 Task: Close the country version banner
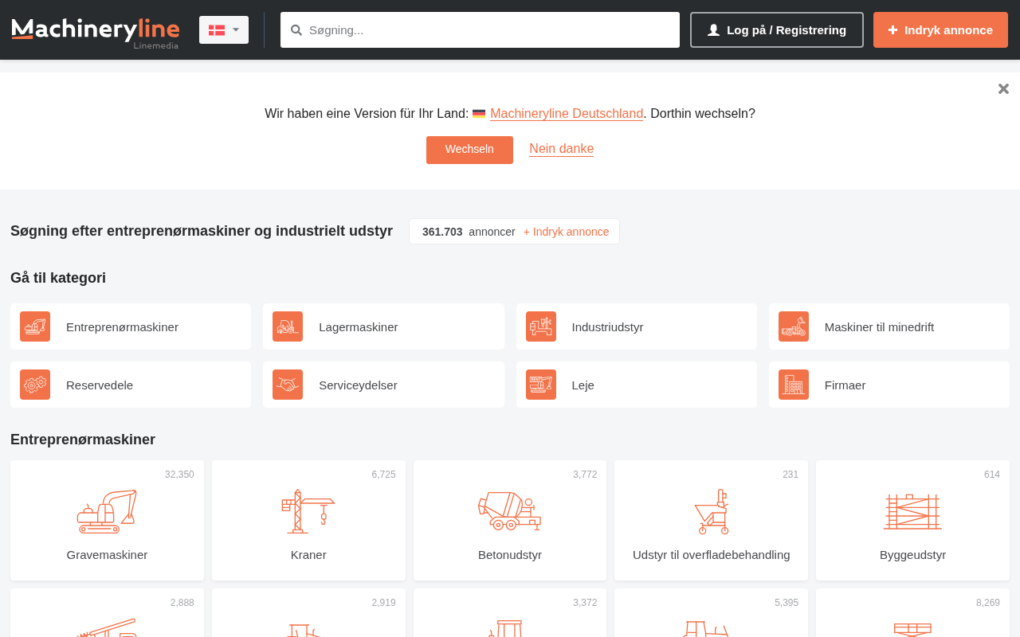click(1003, 88)
